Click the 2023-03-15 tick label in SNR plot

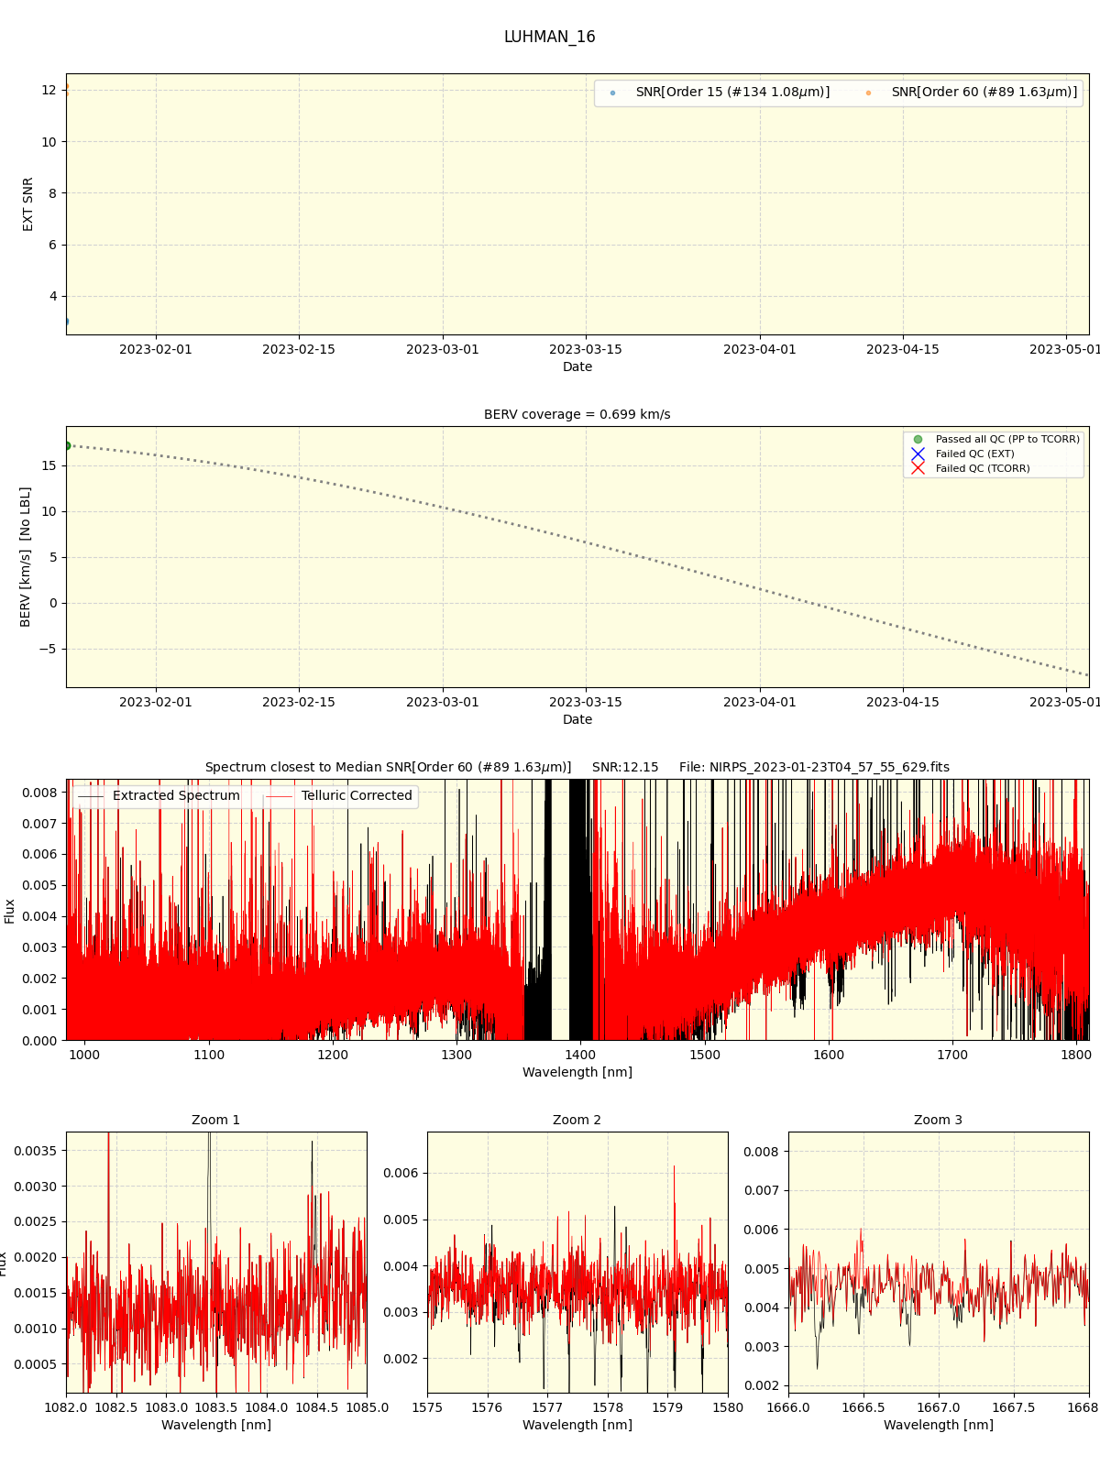[586, 349]
